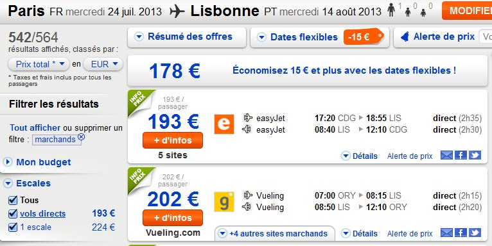Toggle the vols directs checkbox
492x246 pixels.
click(x=13, y=213)
